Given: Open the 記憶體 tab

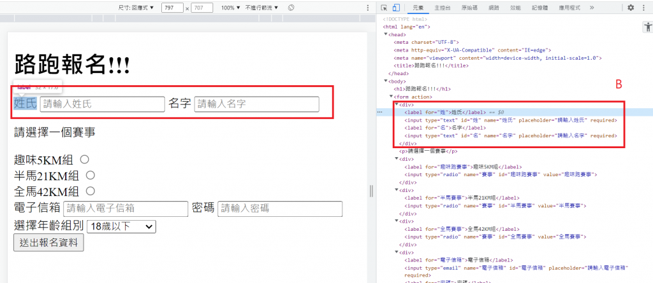Looking at the screenshot, I should (x=539, y=8).
